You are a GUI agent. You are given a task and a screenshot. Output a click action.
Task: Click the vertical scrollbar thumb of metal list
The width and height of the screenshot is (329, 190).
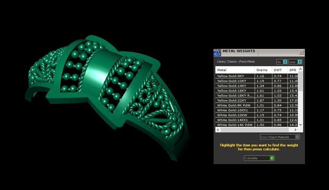pyautogui.click(x=300, y=81)
